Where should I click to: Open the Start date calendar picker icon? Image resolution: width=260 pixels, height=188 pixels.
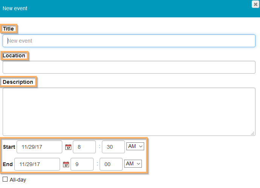point(68,147)
